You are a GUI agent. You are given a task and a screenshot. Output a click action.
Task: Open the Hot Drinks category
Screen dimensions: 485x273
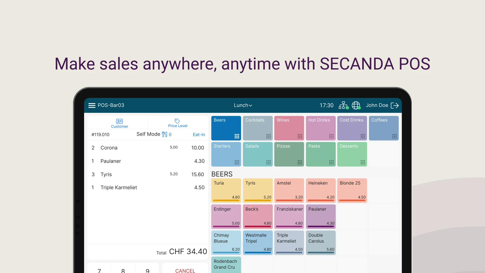pos(320,128)
